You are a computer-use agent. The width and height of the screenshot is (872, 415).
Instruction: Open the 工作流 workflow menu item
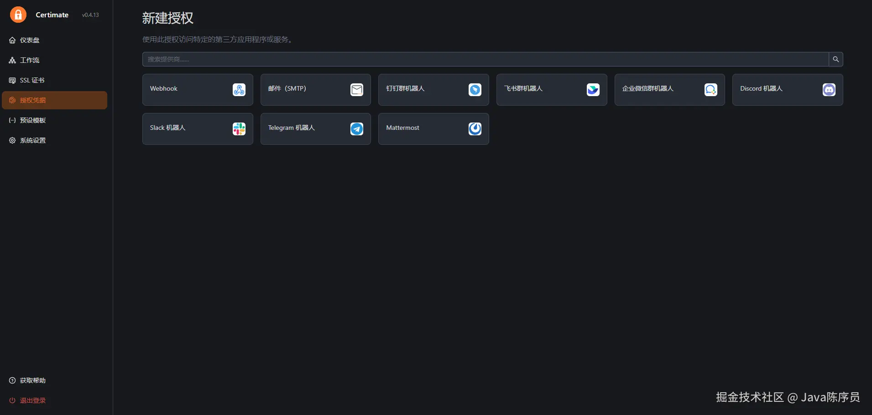(x=55, y=60)
